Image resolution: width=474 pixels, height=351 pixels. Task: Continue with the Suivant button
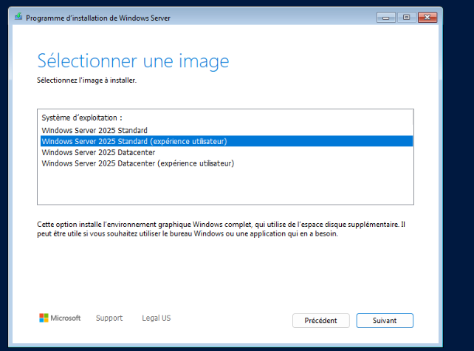tap(385, 321)
